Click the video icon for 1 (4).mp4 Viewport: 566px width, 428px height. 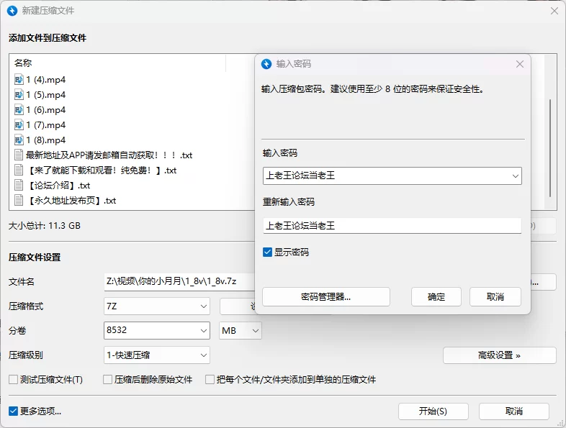tap(19, 80)
